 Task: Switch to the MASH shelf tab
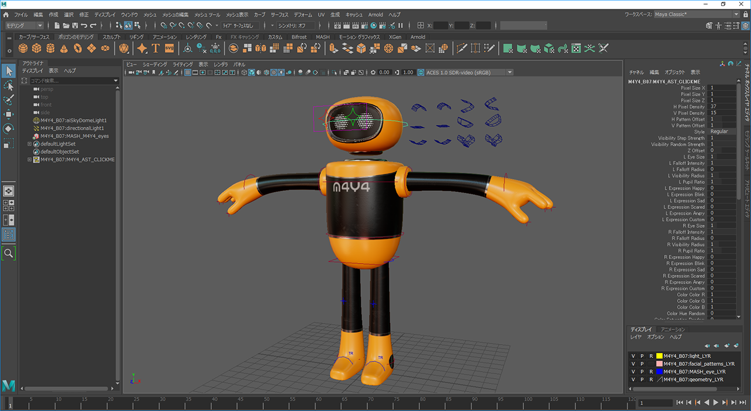pyautogui.click(x=323, y=36)
